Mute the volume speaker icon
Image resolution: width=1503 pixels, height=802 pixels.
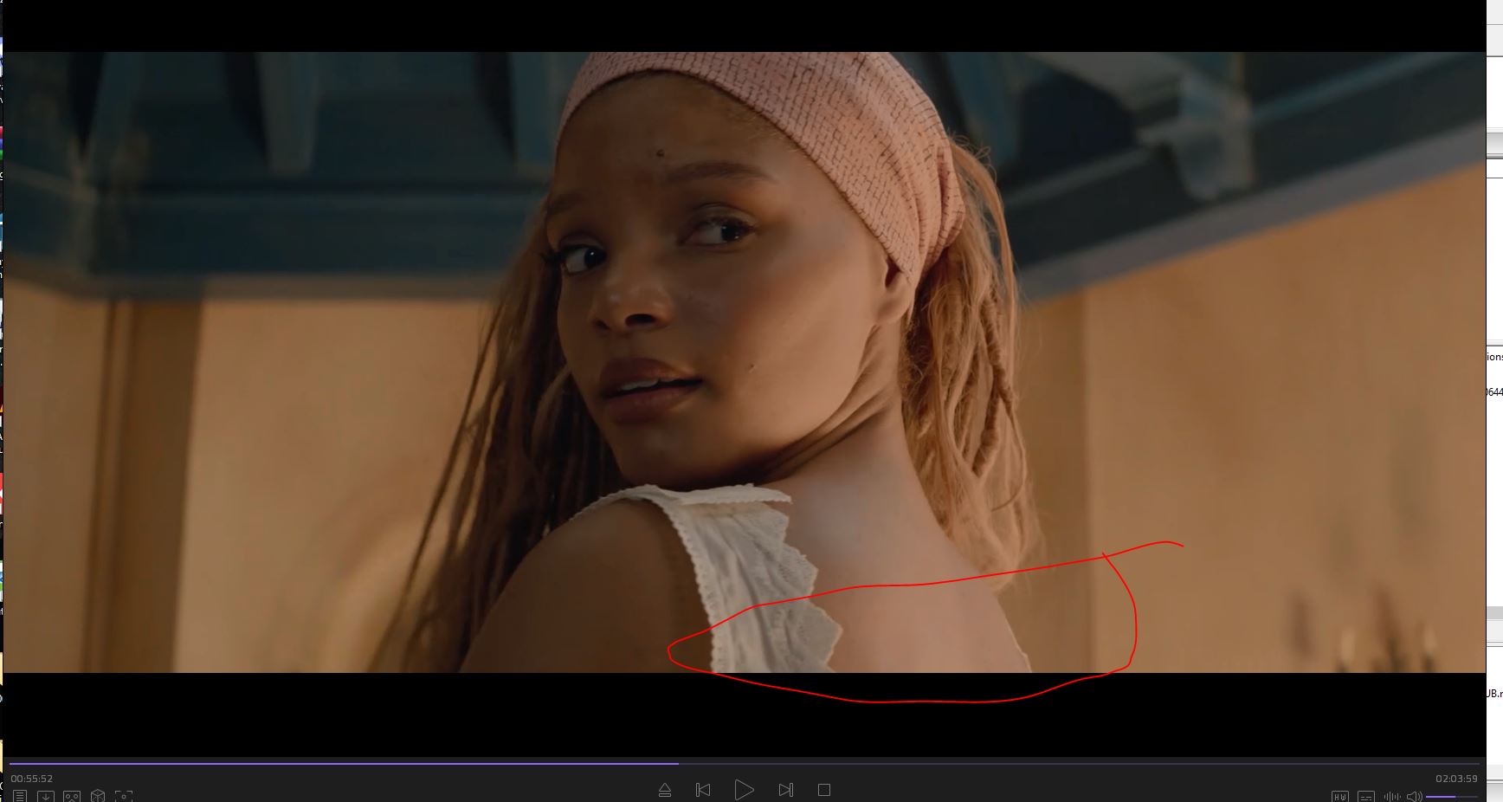click(1414, 796)
